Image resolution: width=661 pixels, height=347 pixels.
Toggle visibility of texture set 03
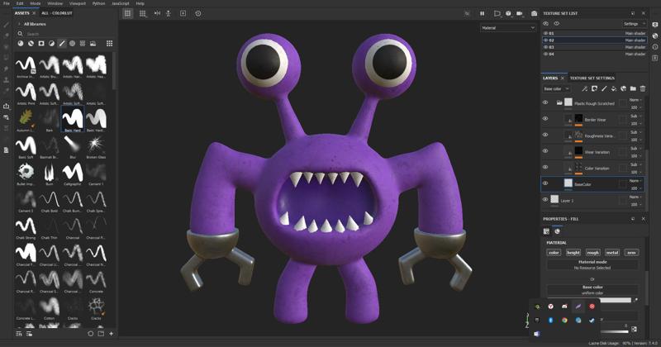546,47
